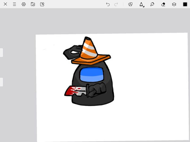Redo the undone stroke

tap(116, 4)
